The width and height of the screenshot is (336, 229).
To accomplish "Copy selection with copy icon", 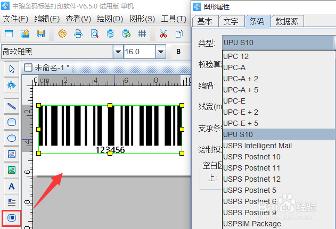I will [179, 33].
